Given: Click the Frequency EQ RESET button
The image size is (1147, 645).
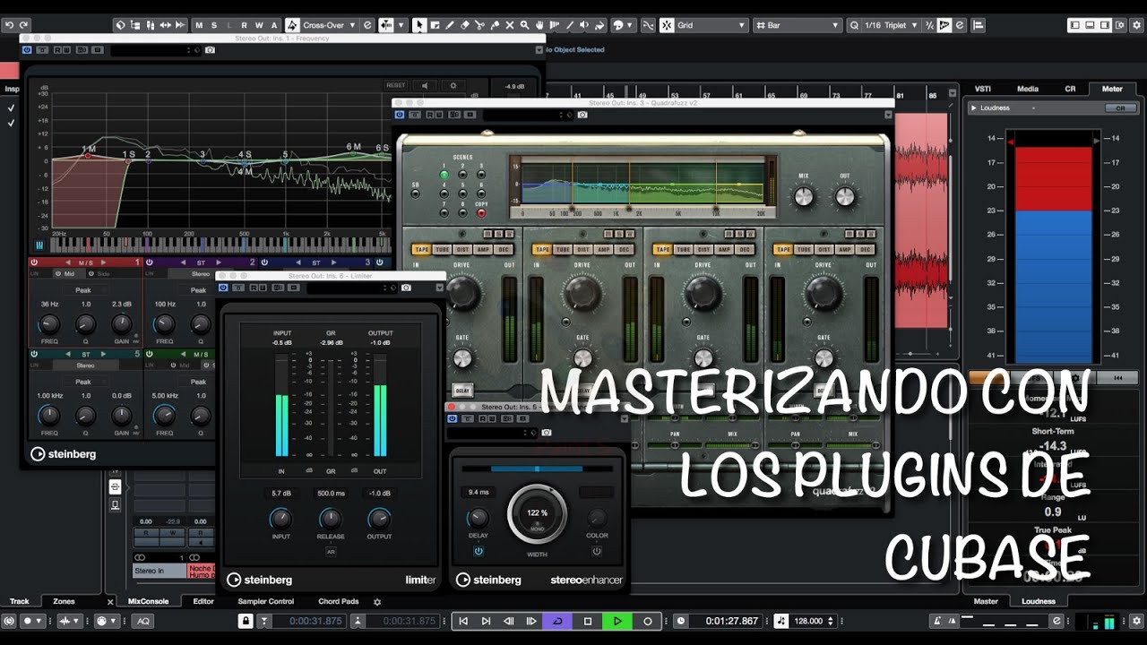Looking at the screenshot, I should [396, 86].
